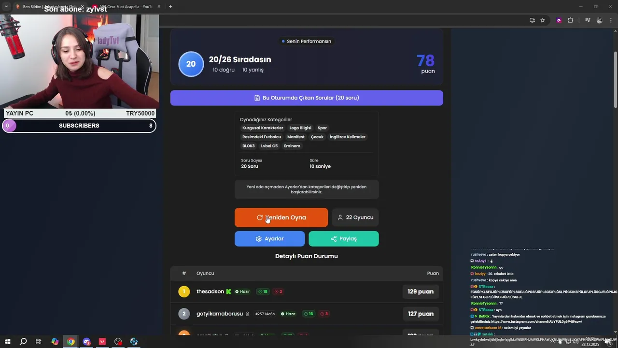The image size is (618, 348).
Task: Click the Puan column header
Action: pos(433,273)
